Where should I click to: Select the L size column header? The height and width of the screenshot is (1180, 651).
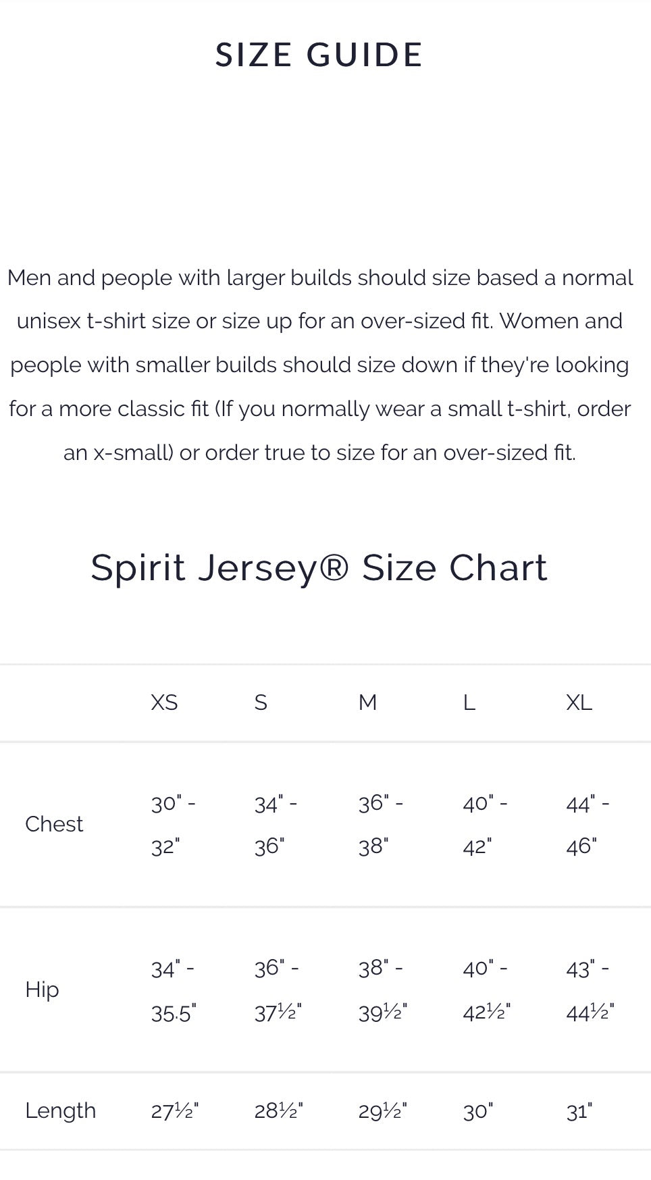469,702
